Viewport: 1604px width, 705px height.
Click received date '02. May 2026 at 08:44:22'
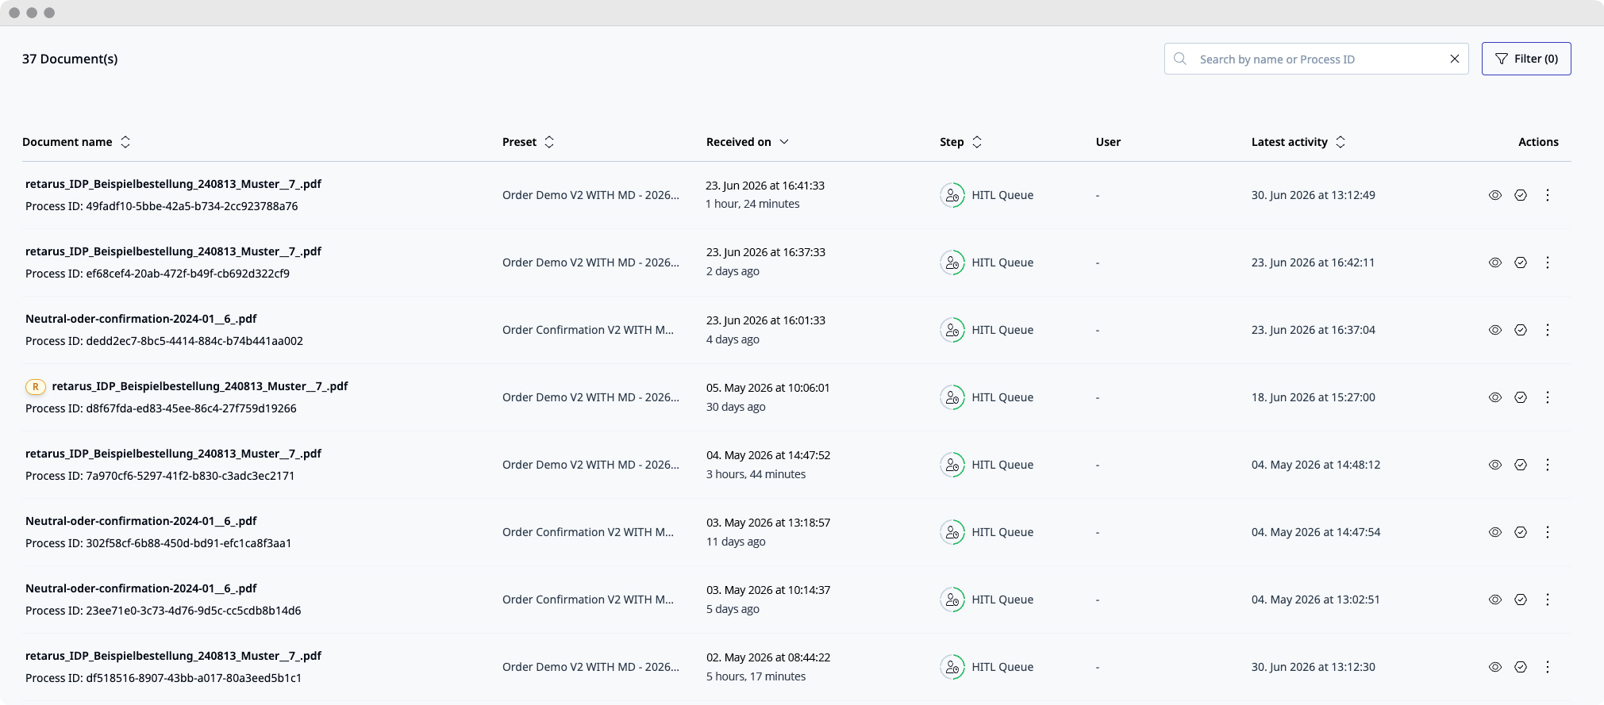click(768, 657)
